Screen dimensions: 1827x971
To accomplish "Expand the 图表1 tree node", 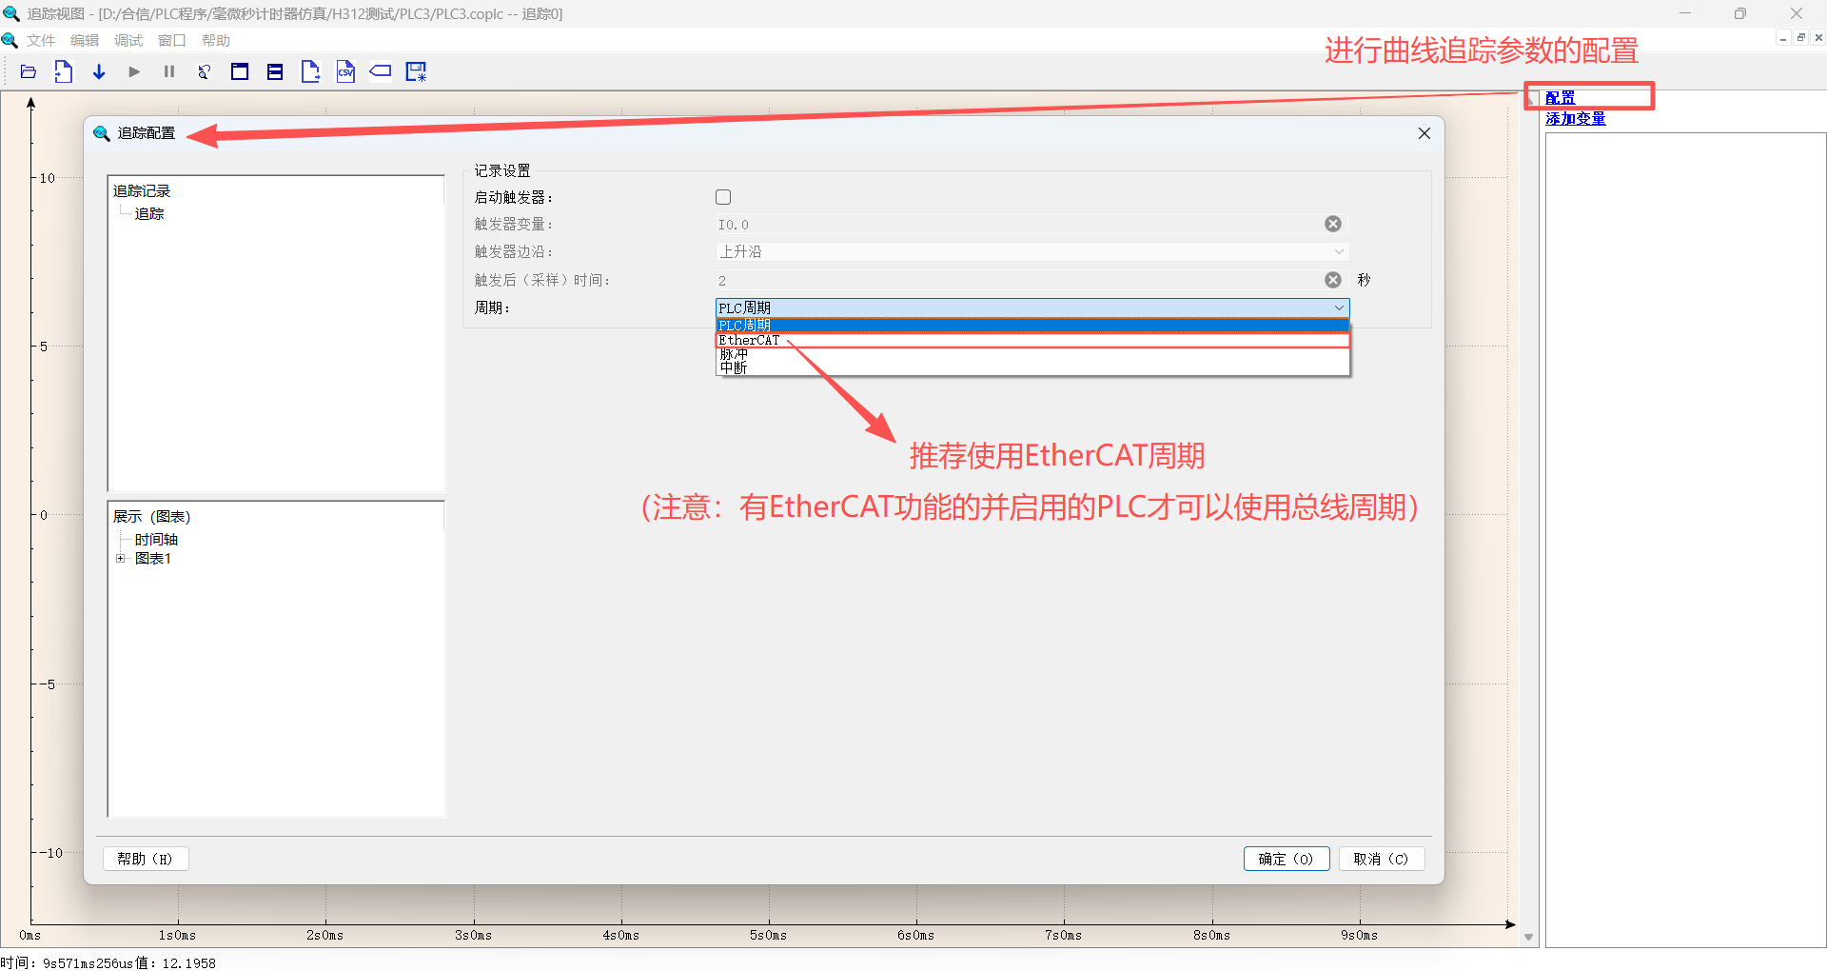I will tap(121, 559).
